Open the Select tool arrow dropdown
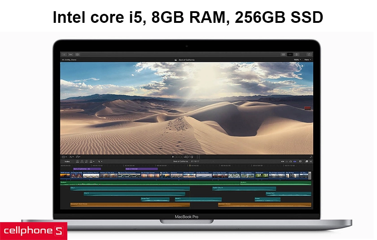 (x=100, y=161)
